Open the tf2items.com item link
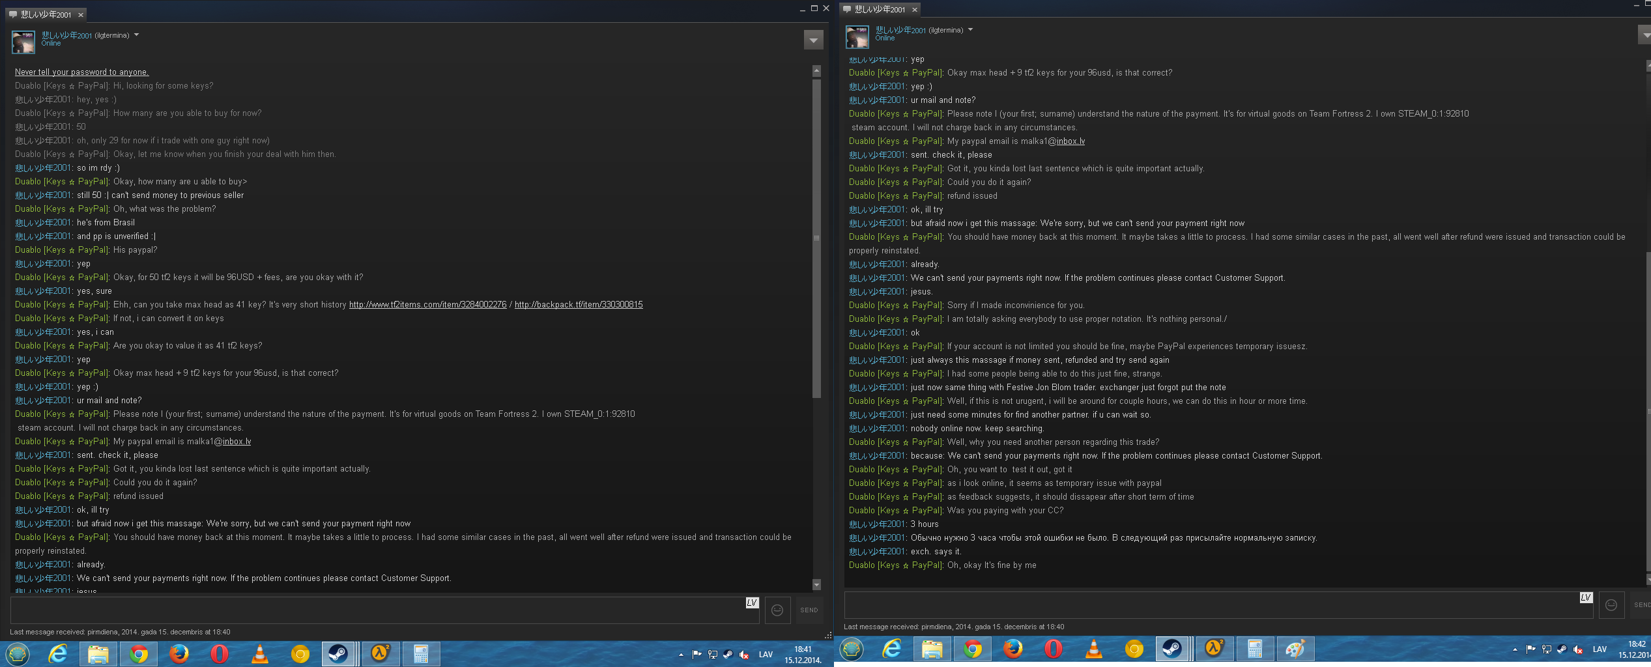 point(427,305)
